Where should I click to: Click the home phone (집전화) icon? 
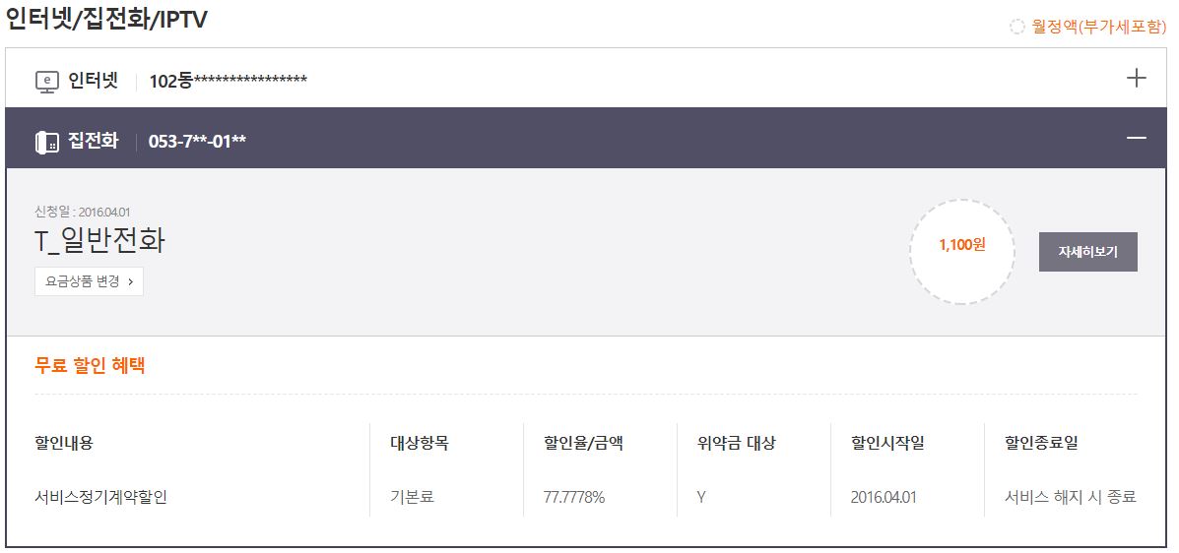click(47, 142)
